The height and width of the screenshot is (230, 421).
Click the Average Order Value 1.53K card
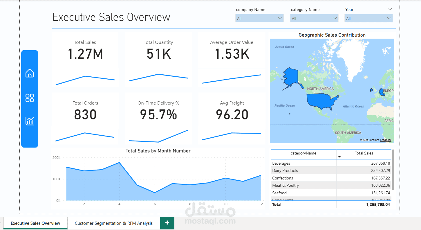coord(232,60)
